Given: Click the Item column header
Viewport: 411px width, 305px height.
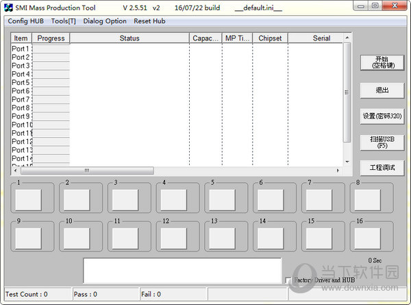Looking at the screenshot, I should pos(21,38).
